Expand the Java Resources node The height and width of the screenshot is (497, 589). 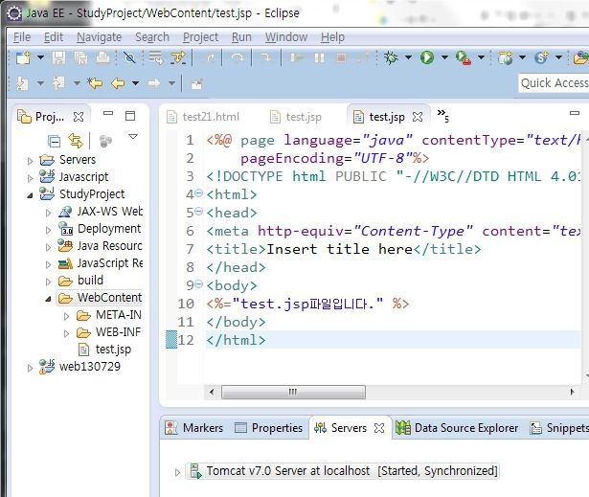click(x=48, y=247)
